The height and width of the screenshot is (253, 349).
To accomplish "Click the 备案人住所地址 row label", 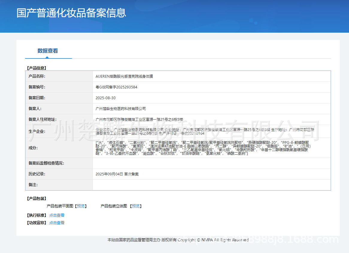I will tap(43, 120).
